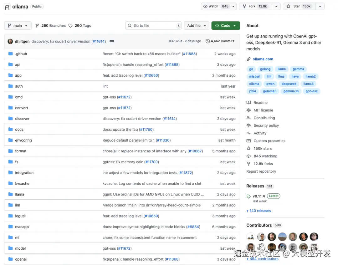The height and width of the screenshot is (265, 338).
Task: Expand the Watch notifications dropdown arrow
Action: click(233, 7)
